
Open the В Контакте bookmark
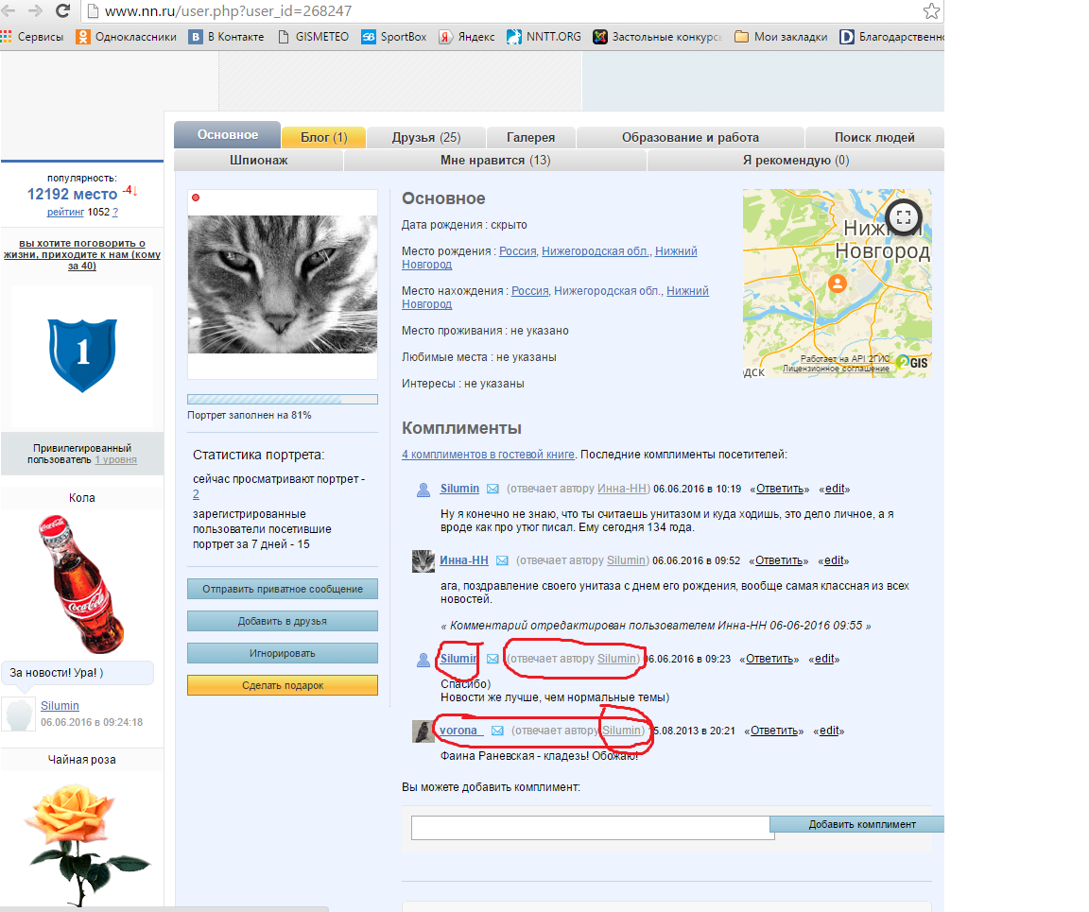(227, 37)
